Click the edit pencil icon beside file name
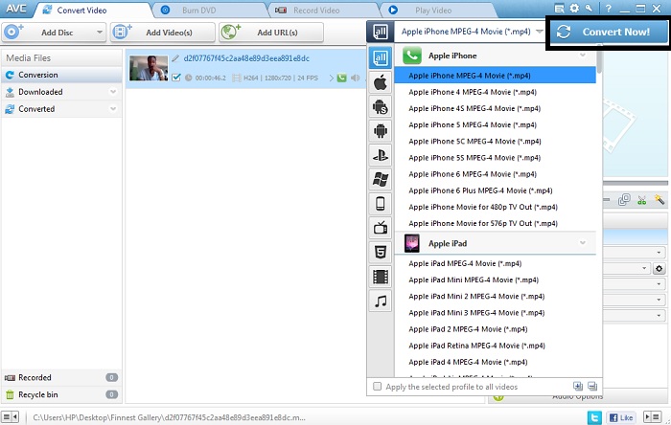Screen dimensions: 671x425 (175, 58)
